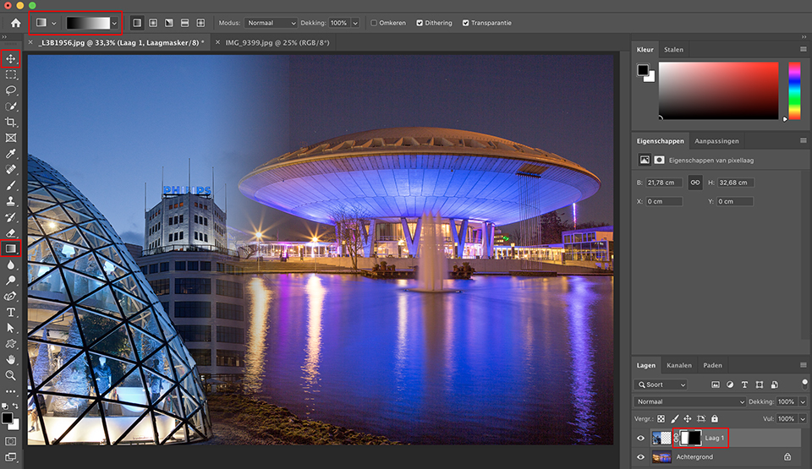This screenshot has height=469, width=812.
Task: Switch to the Paden tab
Action: click(x=712, y=365)
